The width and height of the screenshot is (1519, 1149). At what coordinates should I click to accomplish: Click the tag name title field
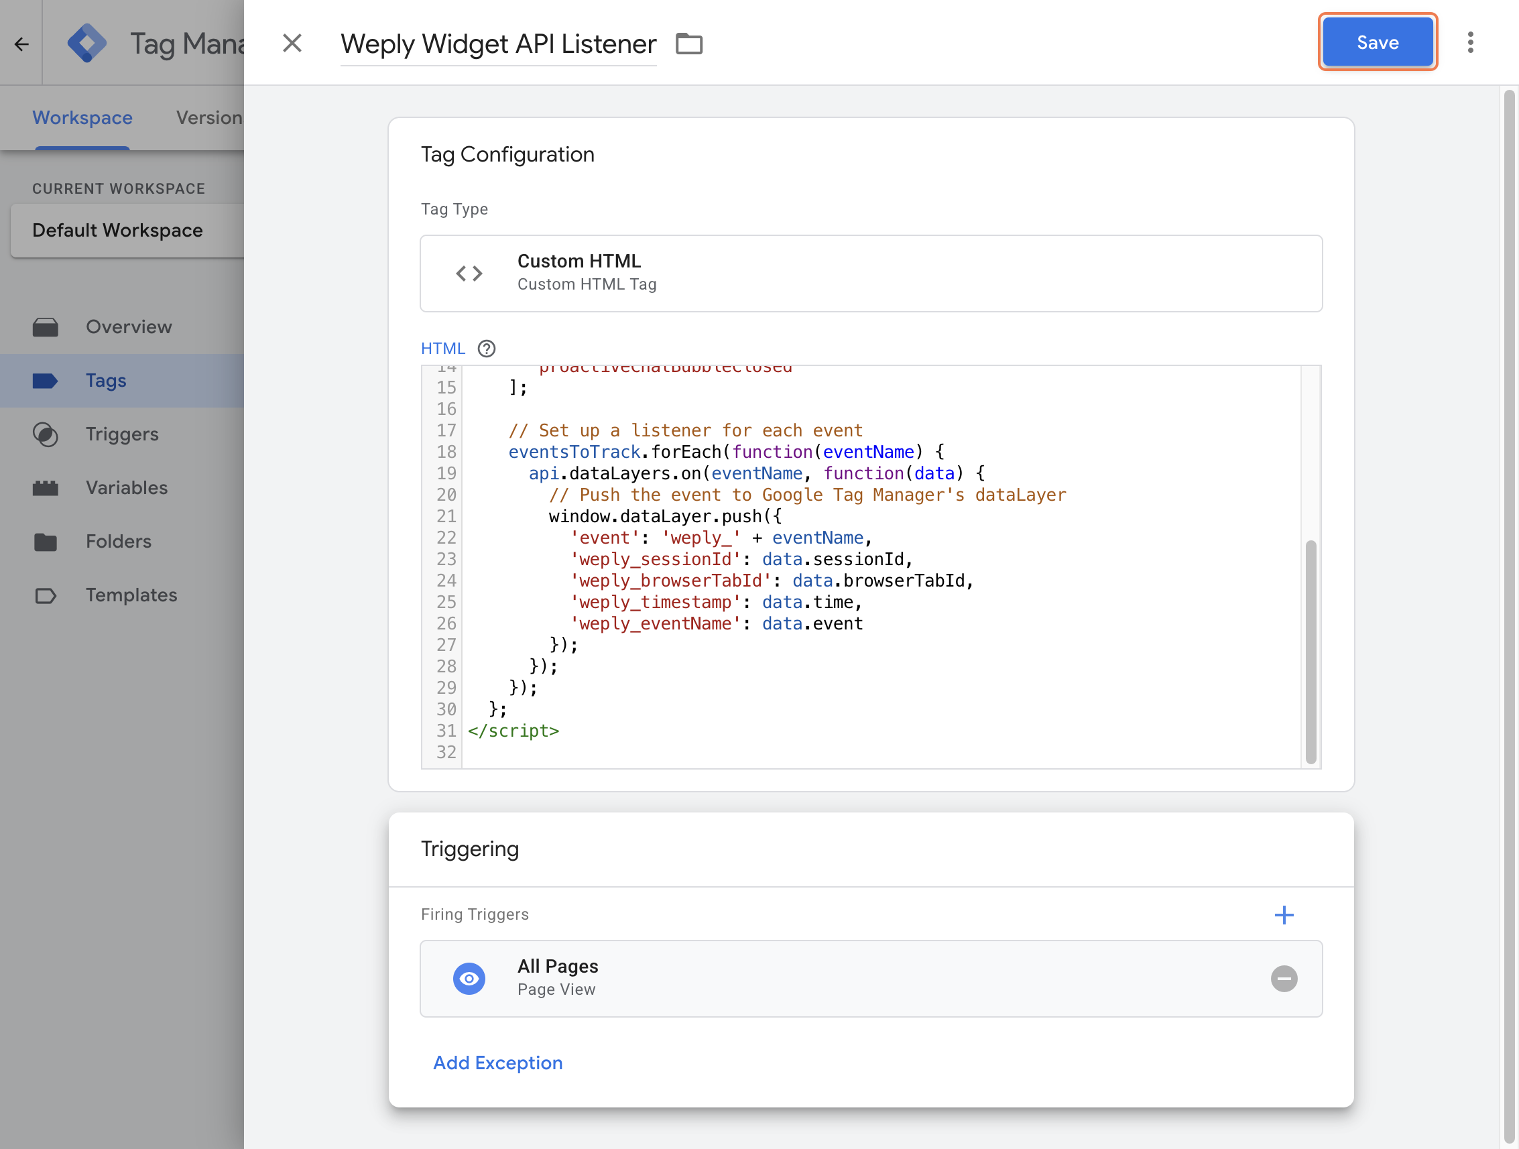pyautogui.click(x=498, y=44)
